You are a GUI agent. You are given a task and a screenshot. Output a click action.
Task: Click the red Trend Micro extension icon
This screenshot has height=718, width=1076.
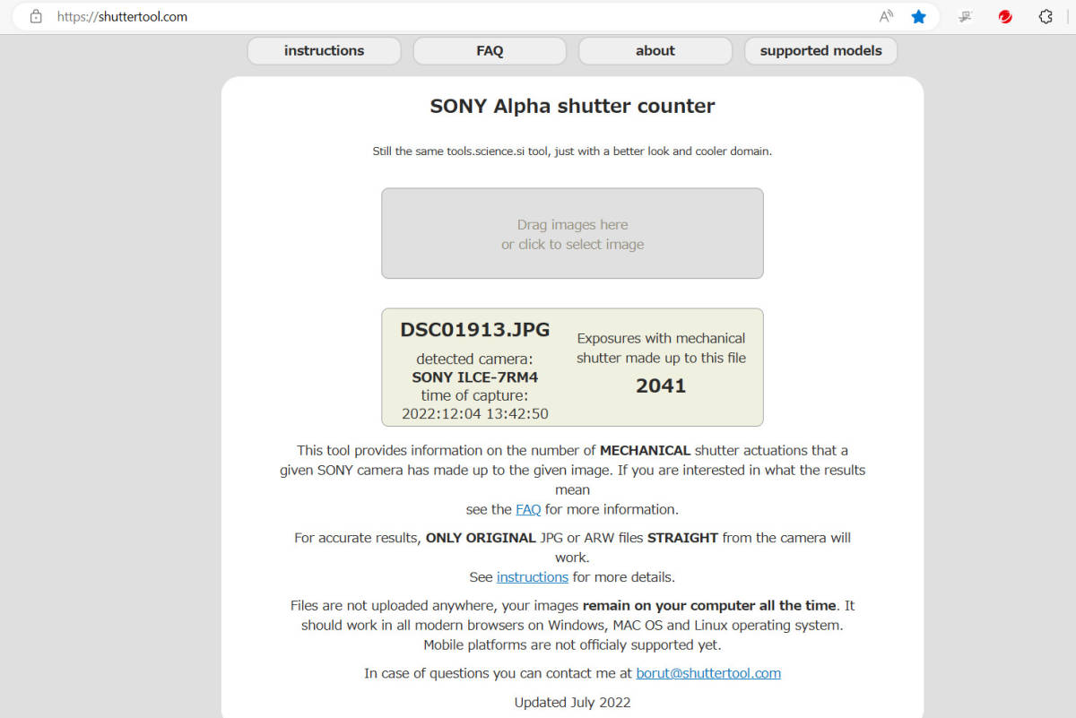[x=1005, y=16]
